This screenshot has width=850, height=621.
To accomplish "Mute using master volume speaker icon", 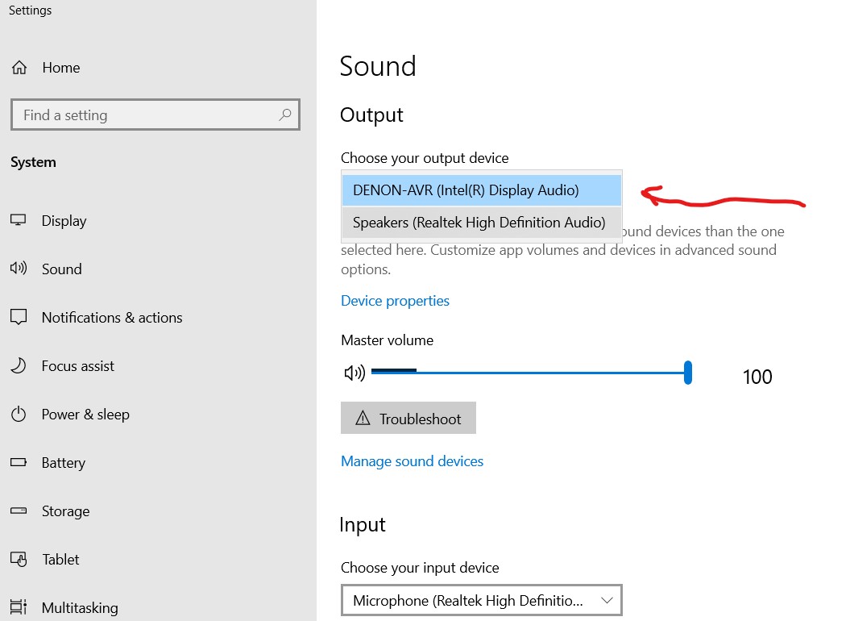I will tap(355, 373).
